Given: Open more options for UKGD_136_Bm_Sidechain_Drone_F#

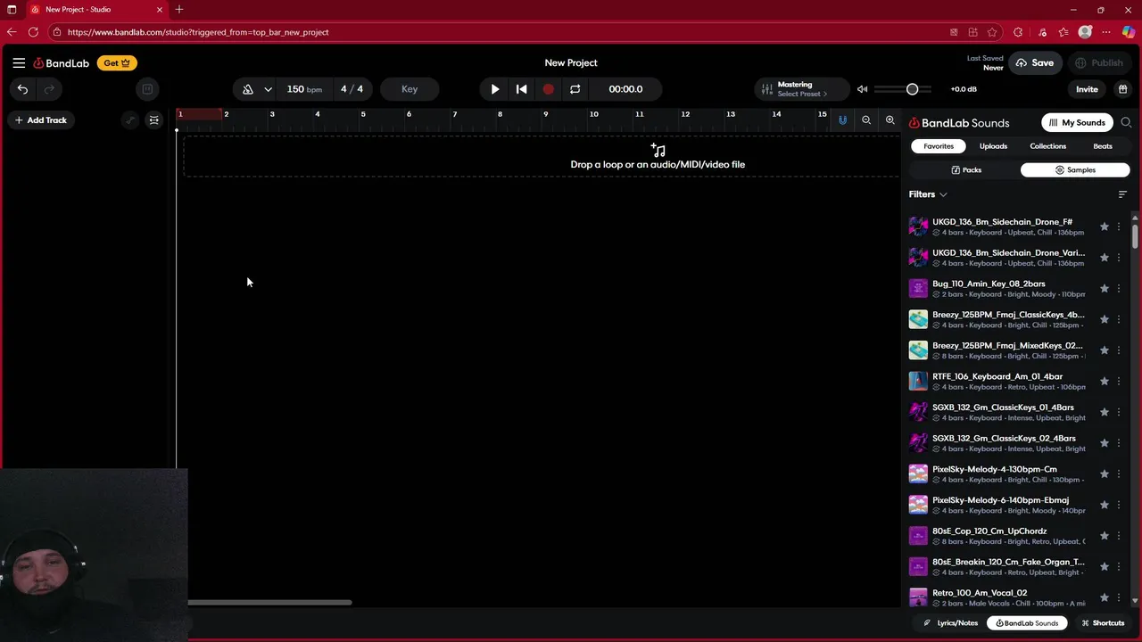Looking at the screenshot, I should pyautogui.click(x=1119, y=226).
